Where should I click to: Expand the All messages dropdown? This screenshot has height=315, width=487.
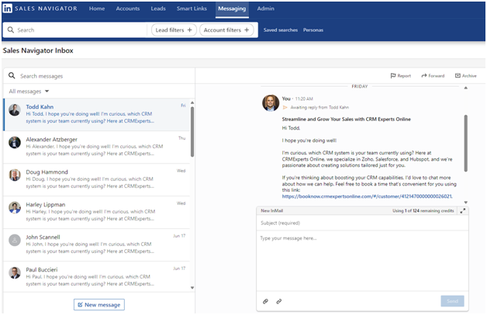coord(29,92)
